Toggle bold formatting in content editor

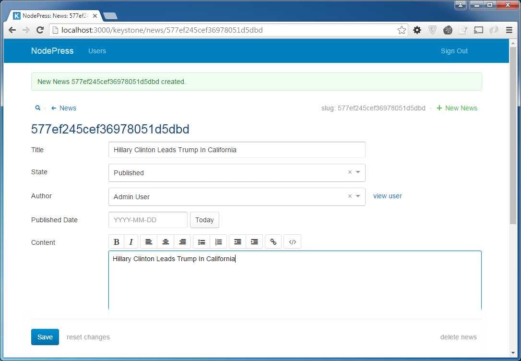[x=116, y=242]
